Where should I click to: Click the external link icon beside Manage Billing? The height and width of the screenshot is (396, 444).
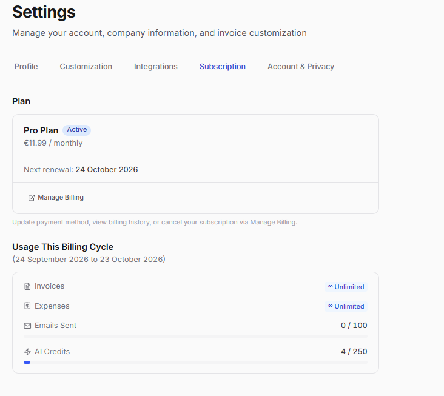point(32,198)
